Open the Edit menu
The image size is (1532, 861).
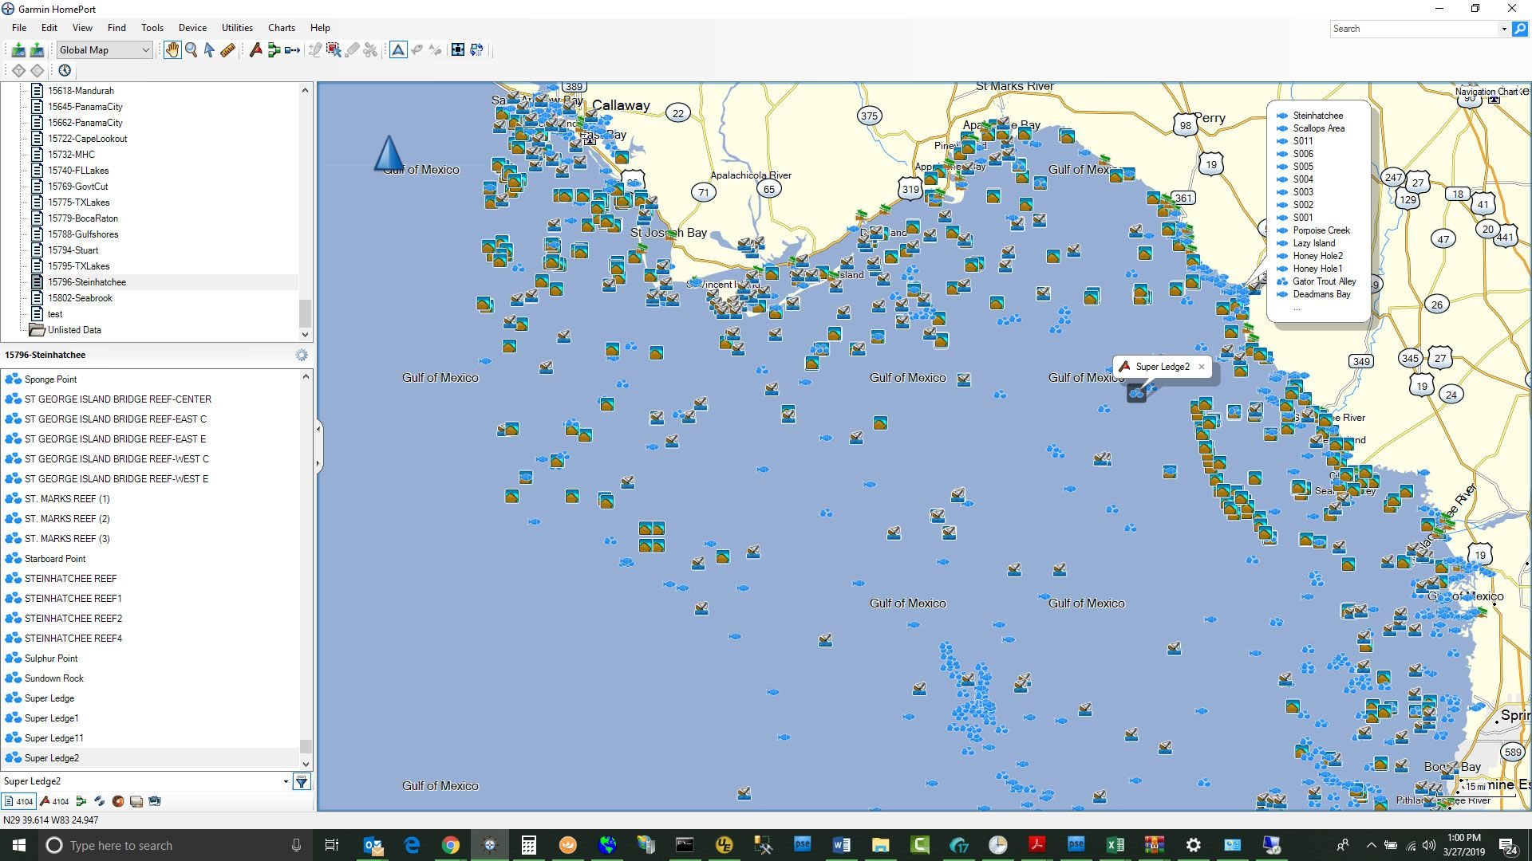[49, 27]
